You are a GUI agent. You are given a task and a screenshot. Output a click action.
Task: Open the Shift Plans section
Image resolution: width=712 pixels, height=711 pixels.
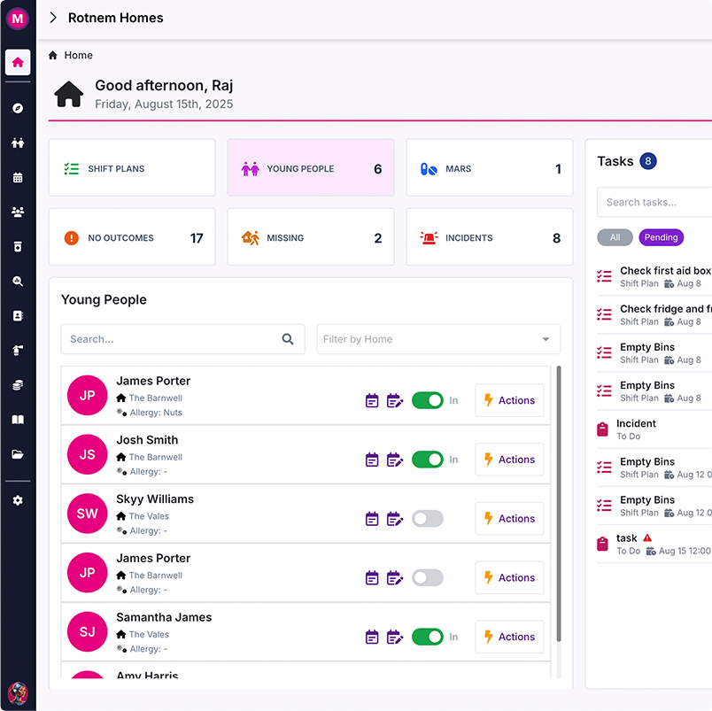pyautogui.click(x=131, y=167)
